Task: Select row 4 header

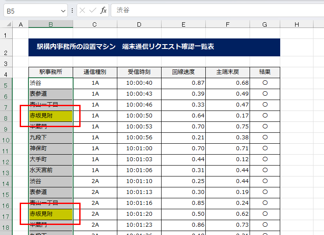Action: pyautogui.click(x=6, y=73)
